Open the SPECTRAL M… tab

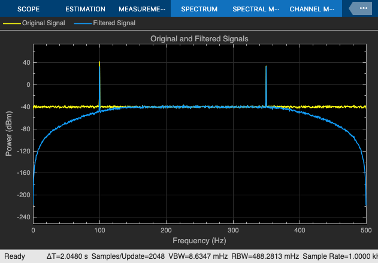(256, 9)
